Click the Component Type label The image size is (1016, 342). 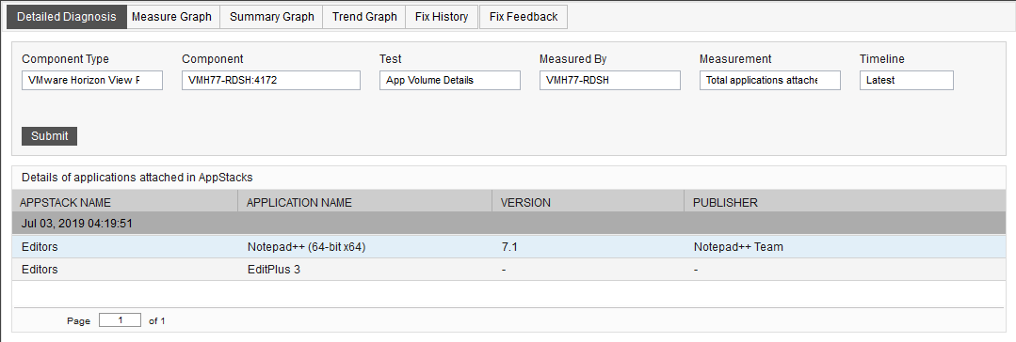(66, 59)
